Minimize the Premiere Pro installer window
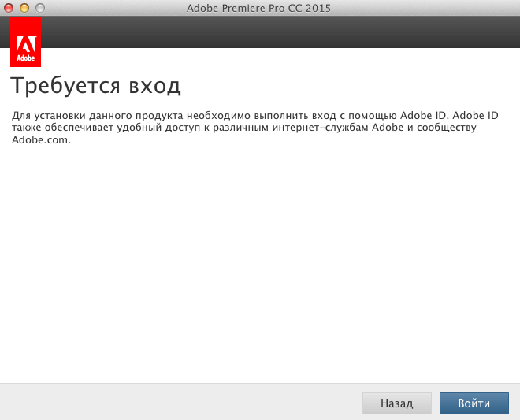The width and height of the screenshot is (520, 420). coord(24,8)
